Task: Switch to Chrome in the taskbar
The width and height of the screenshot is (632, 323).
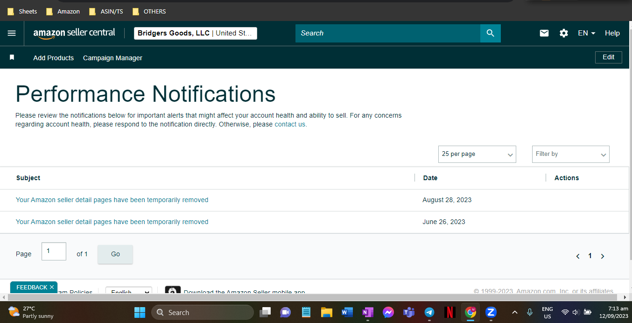Action: [470, 312]
